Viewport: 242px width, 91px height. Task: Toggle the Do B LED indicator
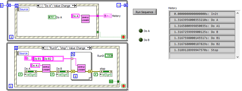point(140,40)
